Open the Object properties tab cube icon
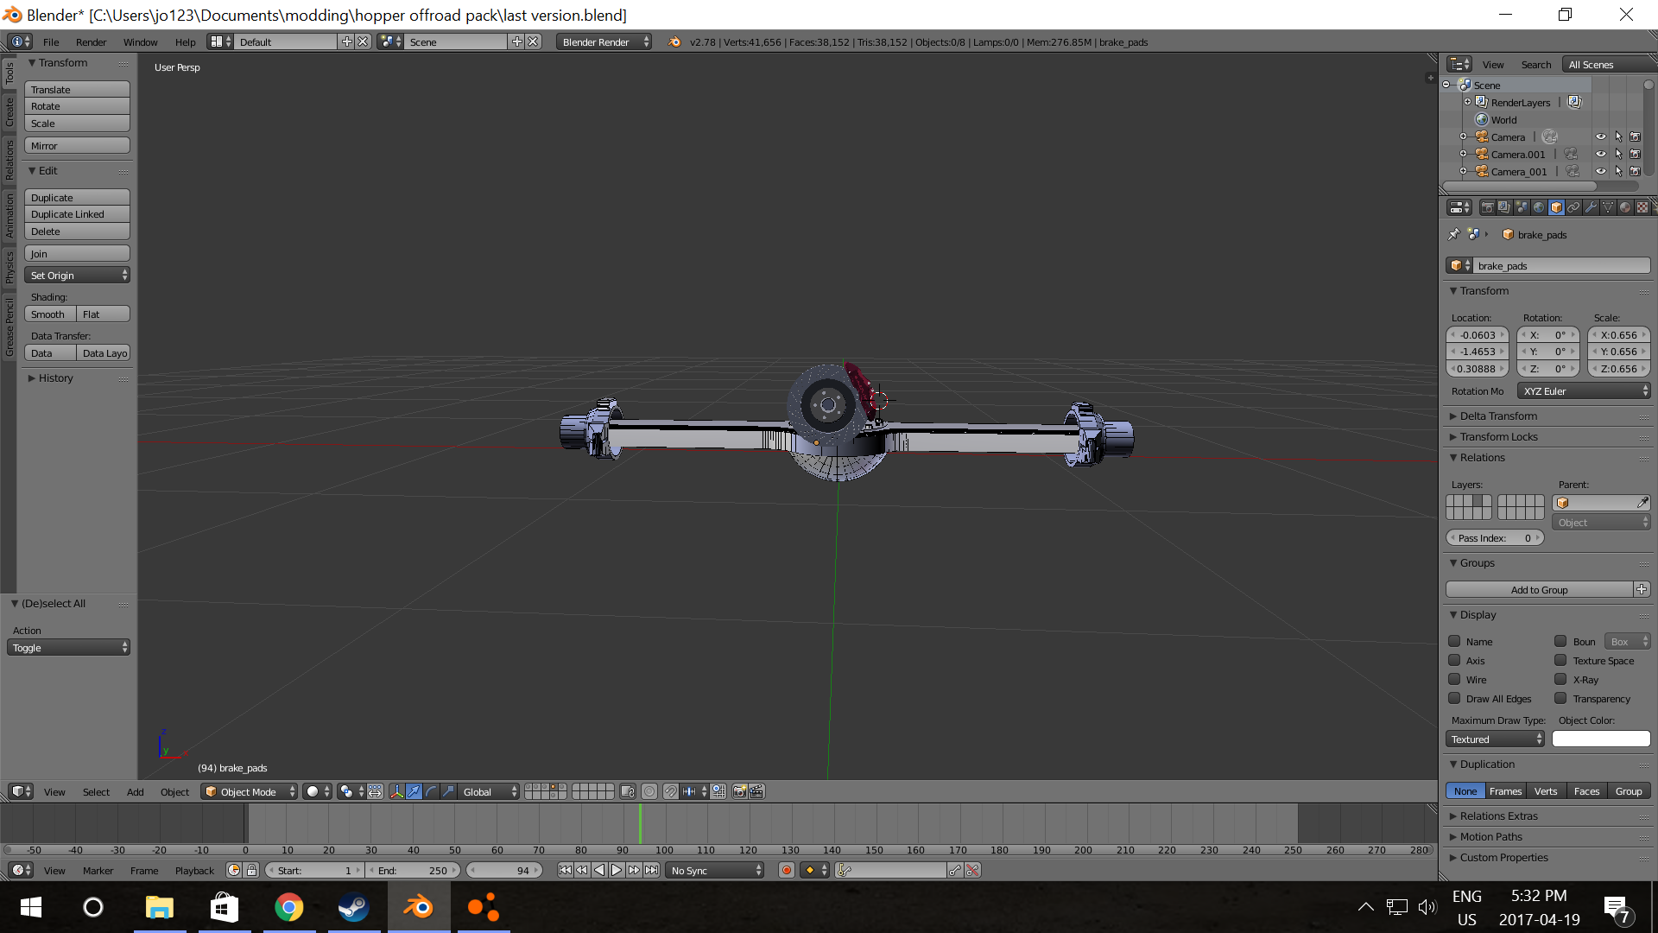The width and height of the screenshot is (1658, 933). (x=1556, y=207)
